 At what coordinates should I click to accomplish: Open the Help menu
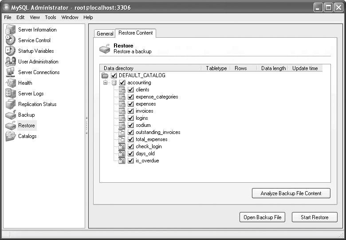88,17
